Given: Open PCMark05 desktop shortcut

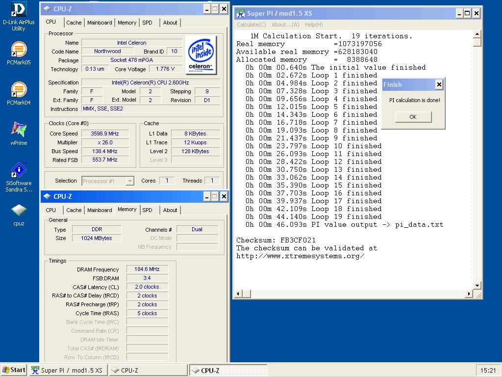Looking at the screenshot, I should pos(19,53).
